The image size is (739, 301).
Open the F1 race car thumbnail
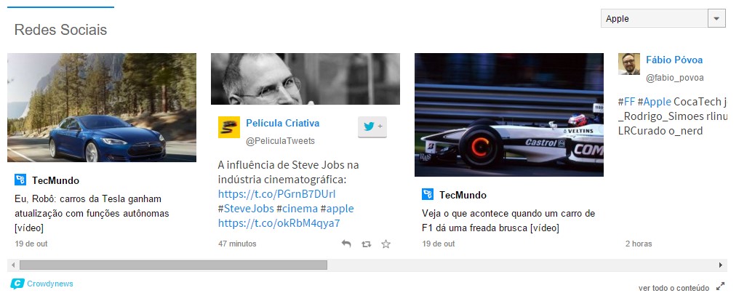click(509, 115)
